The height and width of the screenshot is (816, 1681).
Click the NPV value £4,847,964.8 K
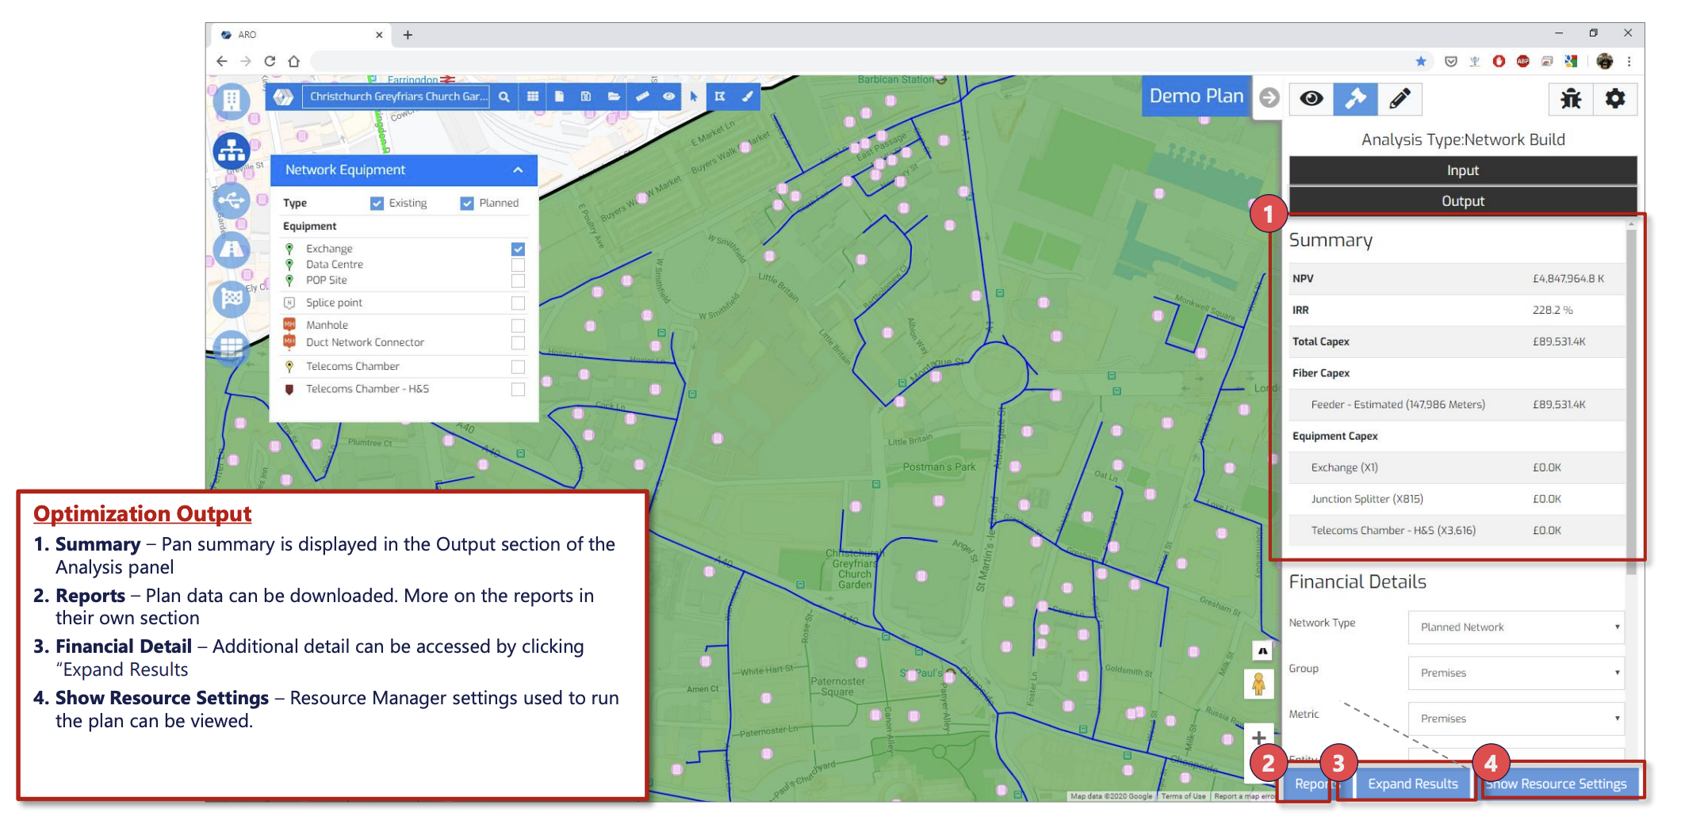coord(1568,279)
